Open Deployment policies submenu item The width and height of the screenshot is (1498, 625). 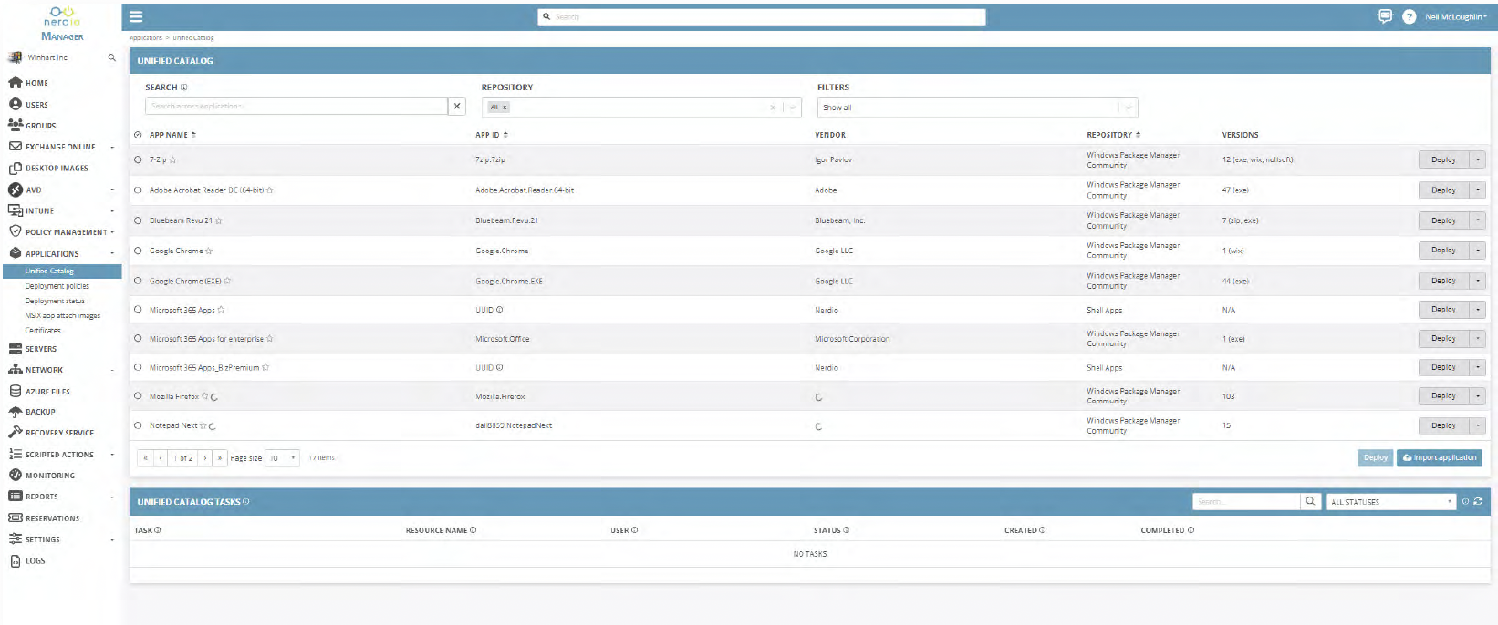pyautogui.click(x=57, y=286)
